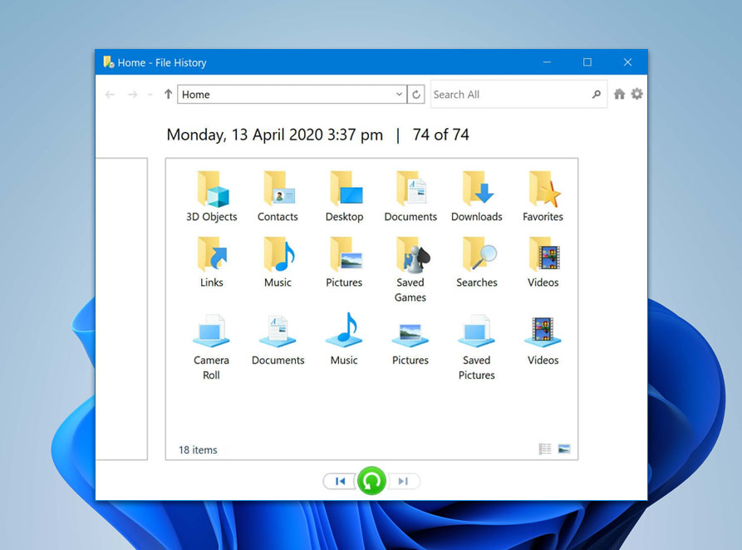
Task: Click the '74 of 74' version counter
Action: 440,135
